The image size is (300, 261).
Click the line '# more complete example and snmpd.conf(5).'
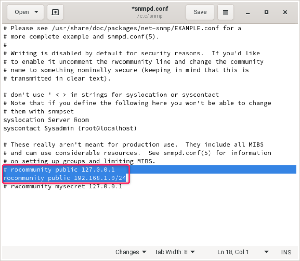81,37
